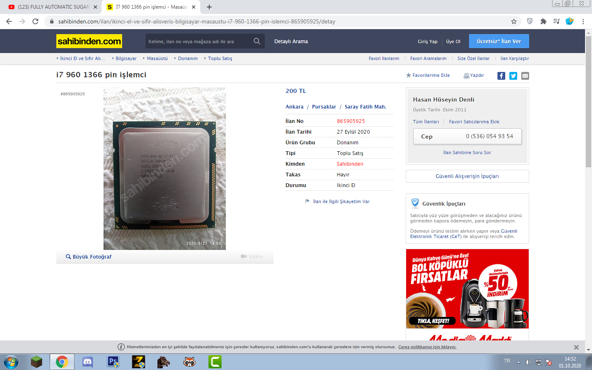The height and width of the screenshot is (370, 592).
Task: Reload the page
Action: click(35, 21)
